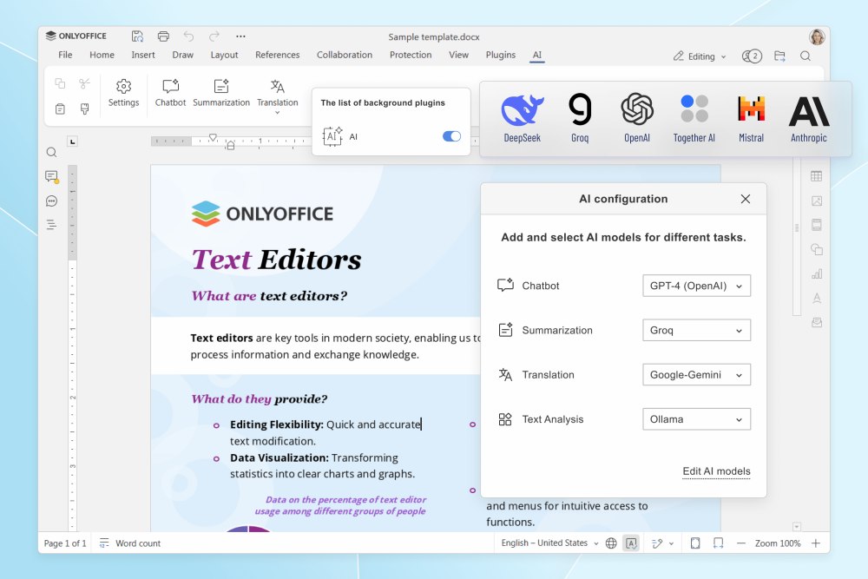Select the Mistral provider logo
Image resolution: width=868 pixels, height=579 pixels.
(x=751, y=118)
